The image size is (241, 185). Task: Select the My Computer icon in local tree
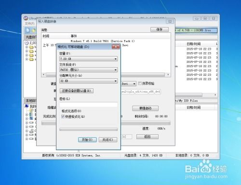tap(27, 106)
